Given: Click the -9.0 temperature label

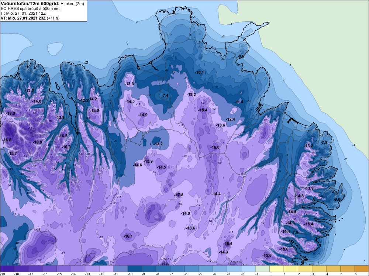Looking at the screenshot, I should coord(337,199).
